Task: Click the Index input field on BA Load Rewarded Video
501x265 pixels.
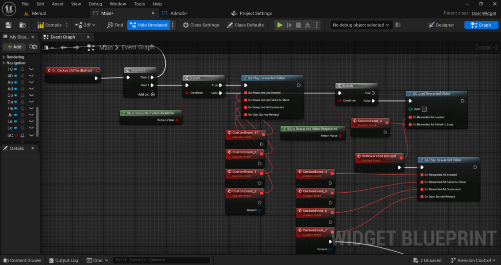Action: tap(424, 109)
